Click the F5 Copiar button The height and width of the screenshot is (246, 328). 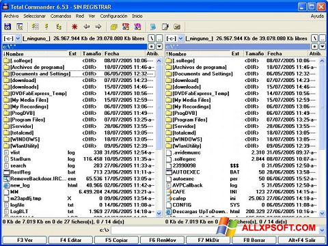point(117,240)
